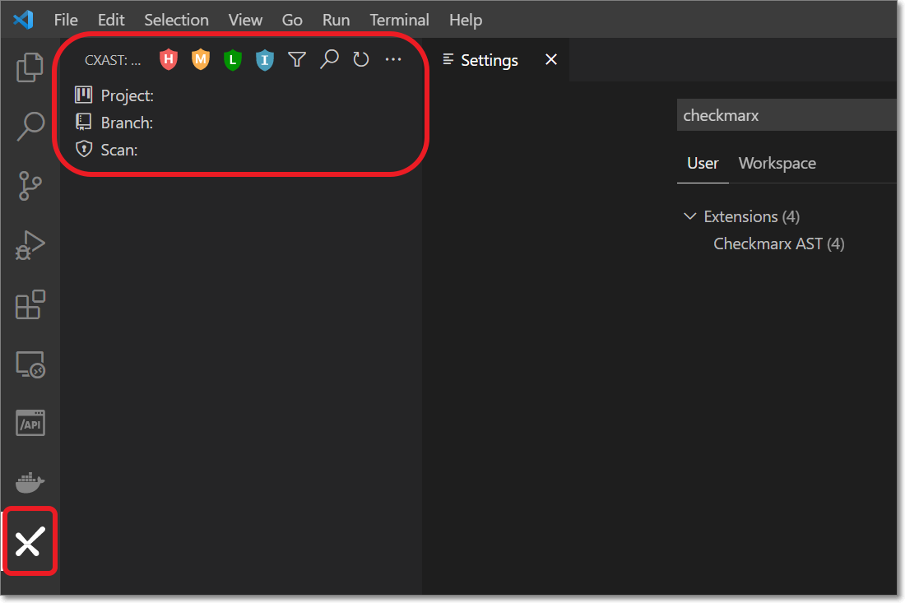
Task: Switch to the User settings tab
Action: point(703,164)
